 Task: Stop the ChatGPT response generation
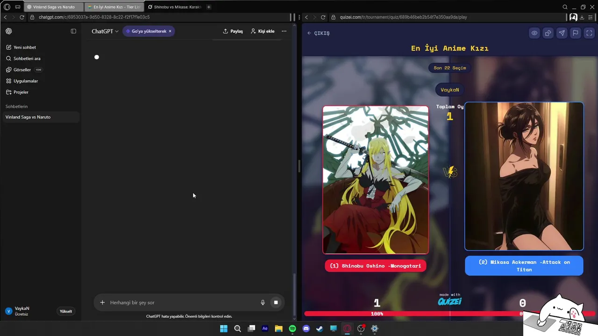tap(276, 302)
